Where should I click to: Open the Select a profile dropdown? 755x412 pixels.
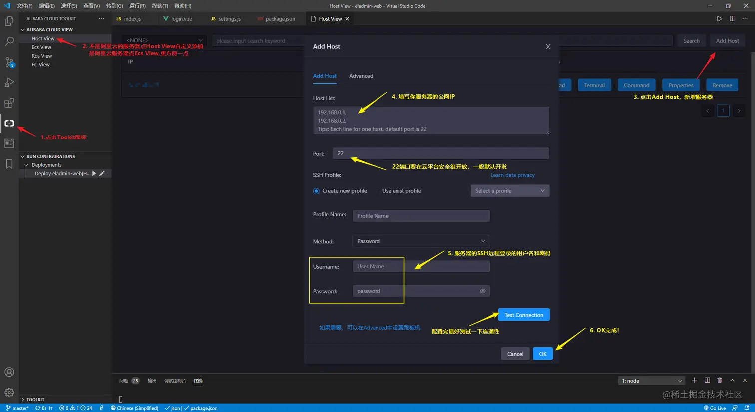coord(510,190)
